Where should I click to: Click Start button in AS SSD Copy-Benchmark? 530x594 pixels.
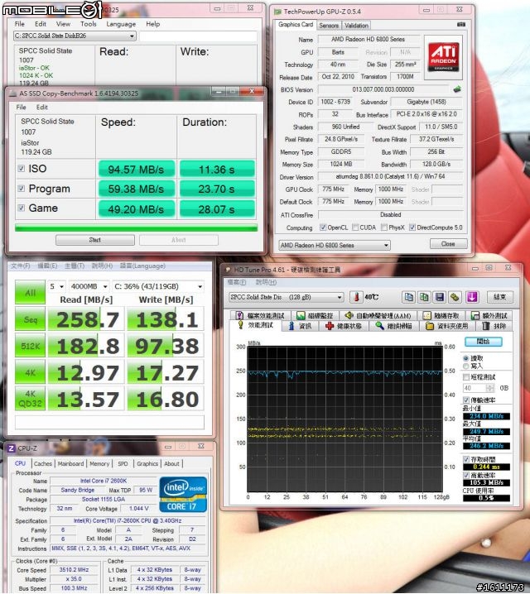coord(95,240)
